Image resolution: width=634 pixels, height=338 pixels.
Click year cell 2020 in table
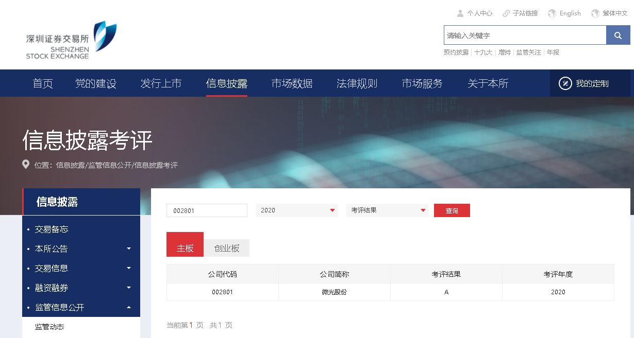(x=558, y=292)
